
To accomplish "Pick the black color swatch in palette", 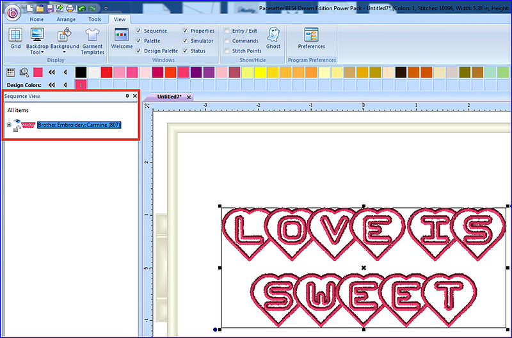I will coord(81,72).
